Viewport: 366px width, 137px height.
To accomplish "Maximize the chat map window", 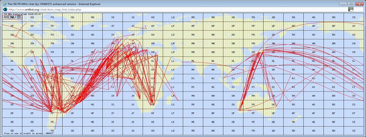I will coord(351,4).
